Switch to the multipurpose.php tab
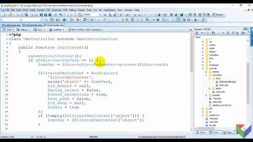 (11, 25)
